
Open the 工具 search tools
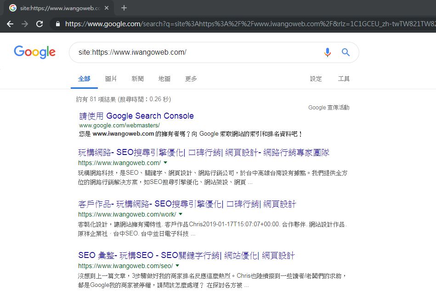[344, 79]
